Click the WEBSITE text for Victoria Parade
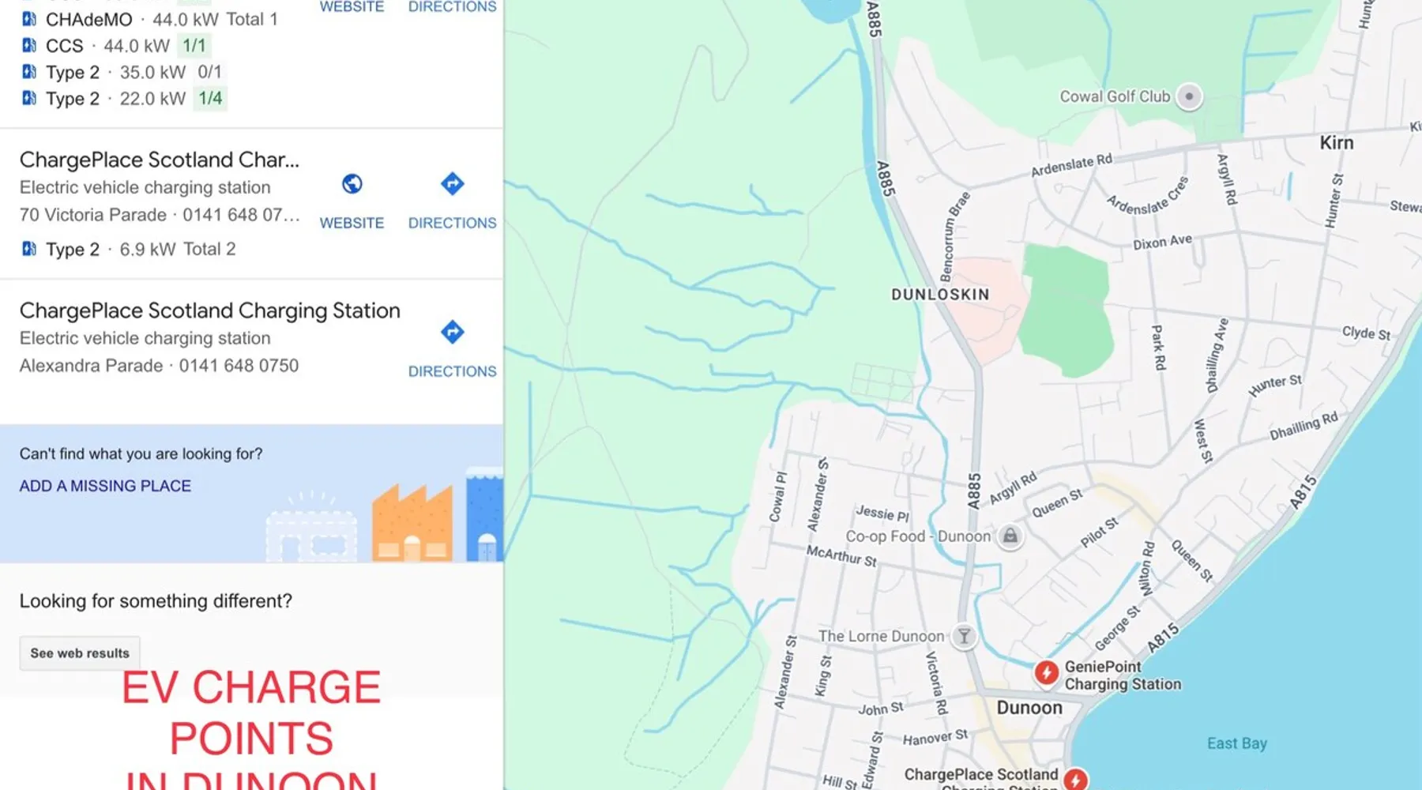 point(352,223)
